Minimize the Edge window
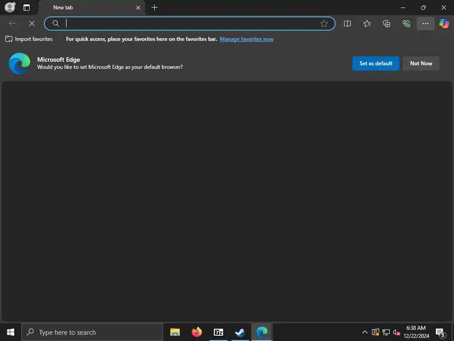This screenshot has height=341, width=454. [x=403, y=8]
